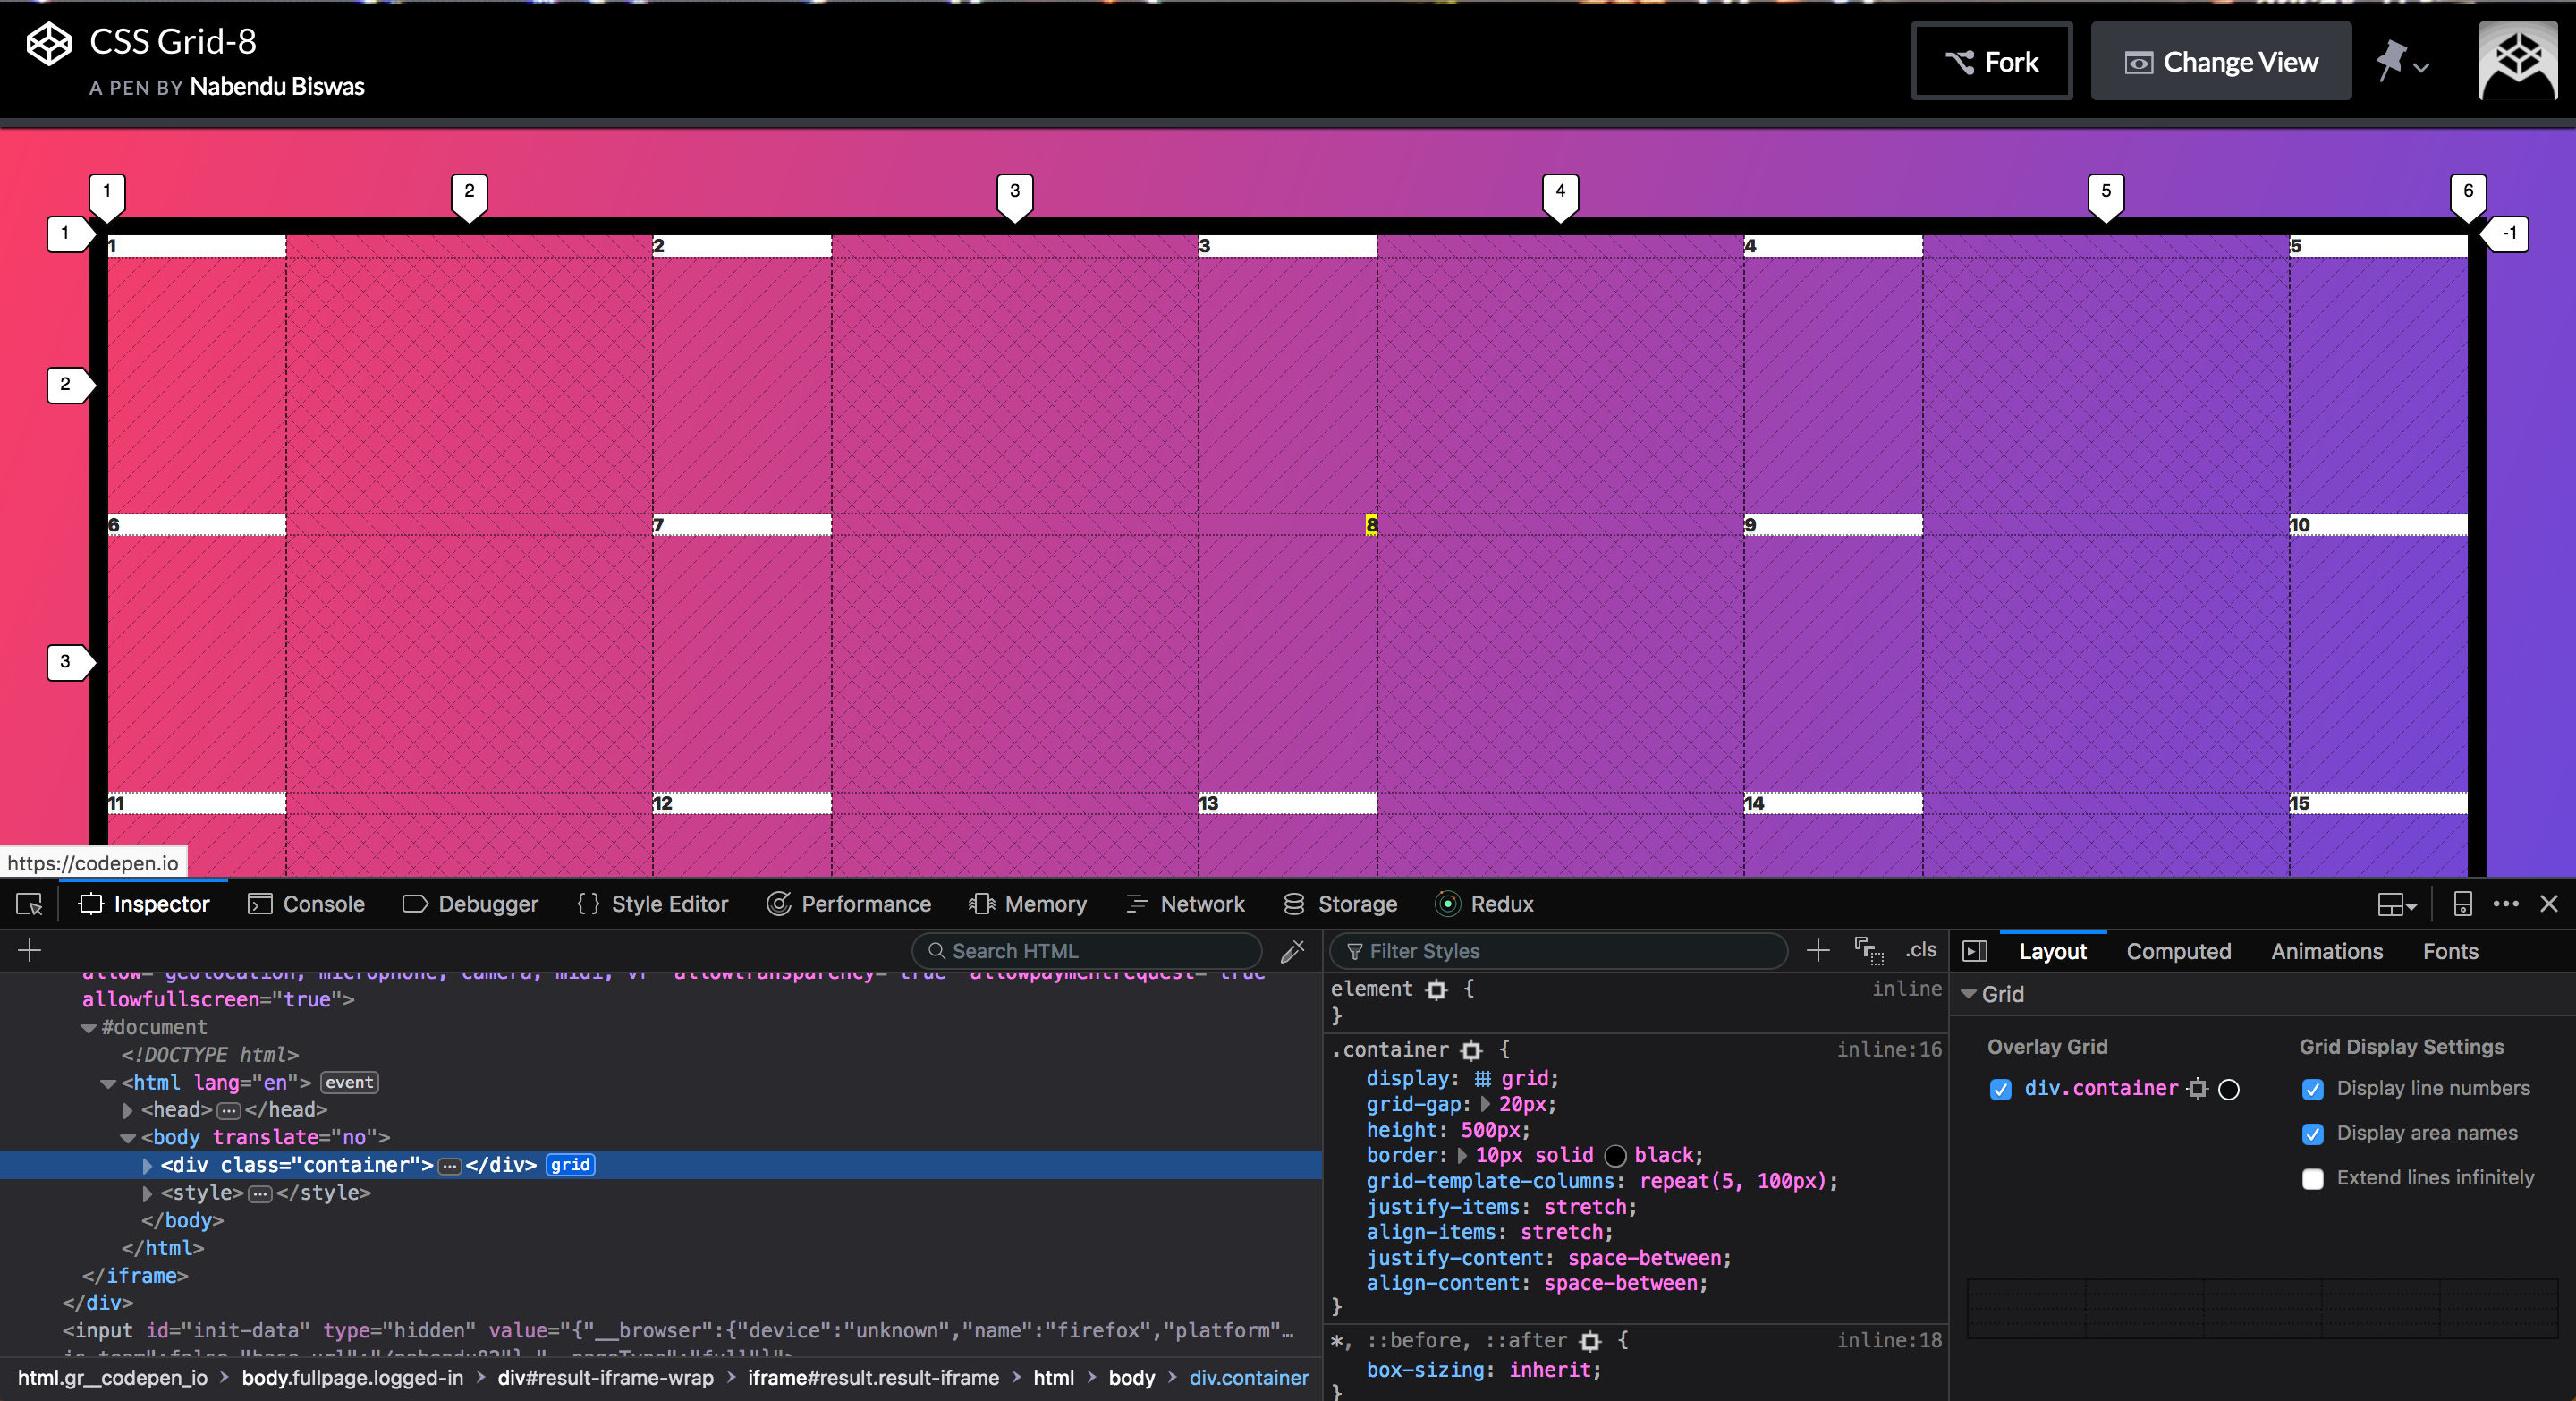
Task: Collapse the html lang node
Action: 108,1083
